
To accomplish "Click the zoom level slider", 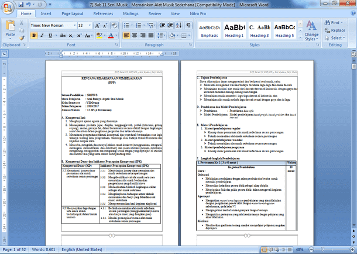I will point(322,250).
